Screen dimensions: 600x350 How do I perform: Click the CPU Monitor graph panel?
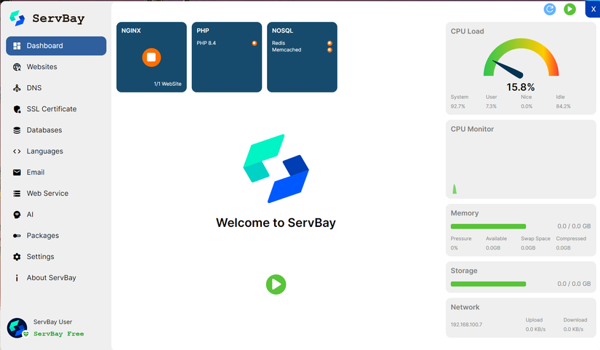coord(521,159)
